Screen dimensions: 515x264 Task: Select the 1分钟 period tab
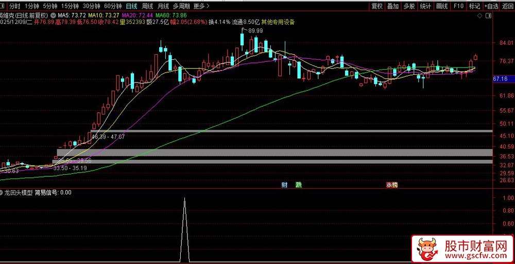pos(32,6)
